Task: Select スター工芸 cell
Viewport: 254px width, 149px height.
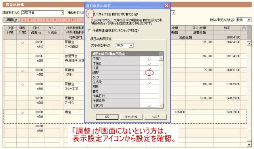Action: tap(71, 89)
